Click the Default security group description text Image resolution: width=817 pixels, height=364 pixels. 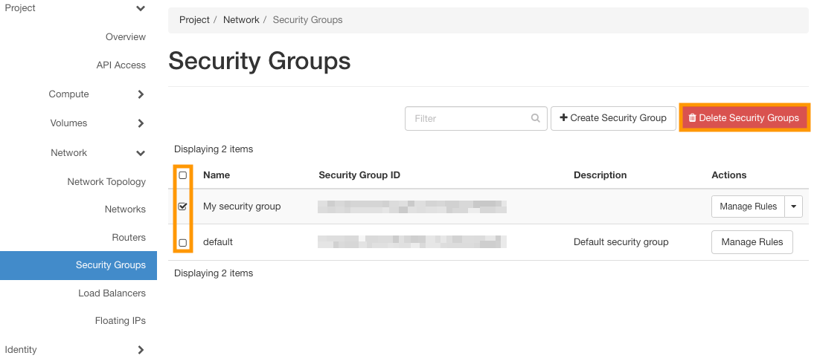pos(621,242)
